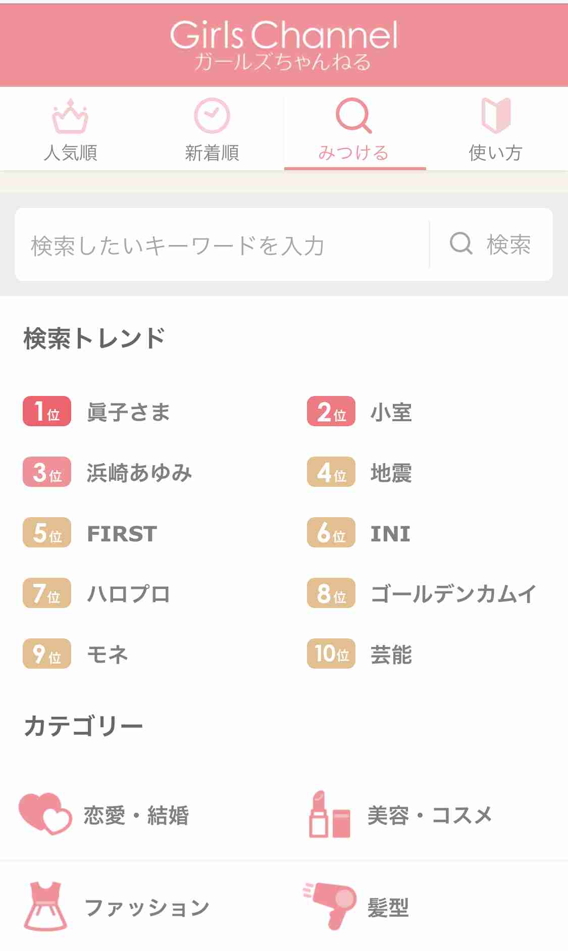Choose trending keyword ゴールデンカムイ
This screenshot has height=951, width=568.
(453, 593)
